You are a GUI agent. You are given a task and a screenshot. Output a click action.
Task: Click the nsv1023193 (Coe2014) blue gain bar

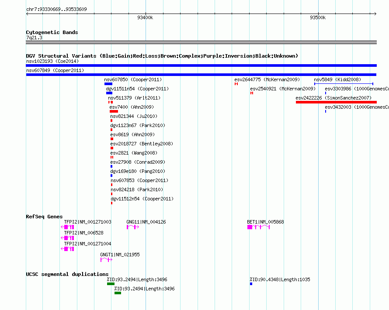[x=201, y=65]
